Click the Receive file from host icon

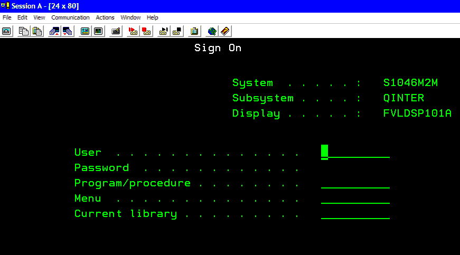point(68,31)
